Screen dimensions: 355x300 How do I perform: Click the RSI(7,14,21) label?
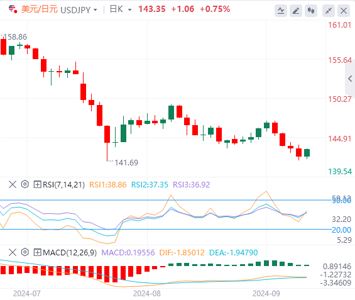(x=63, y=185)
